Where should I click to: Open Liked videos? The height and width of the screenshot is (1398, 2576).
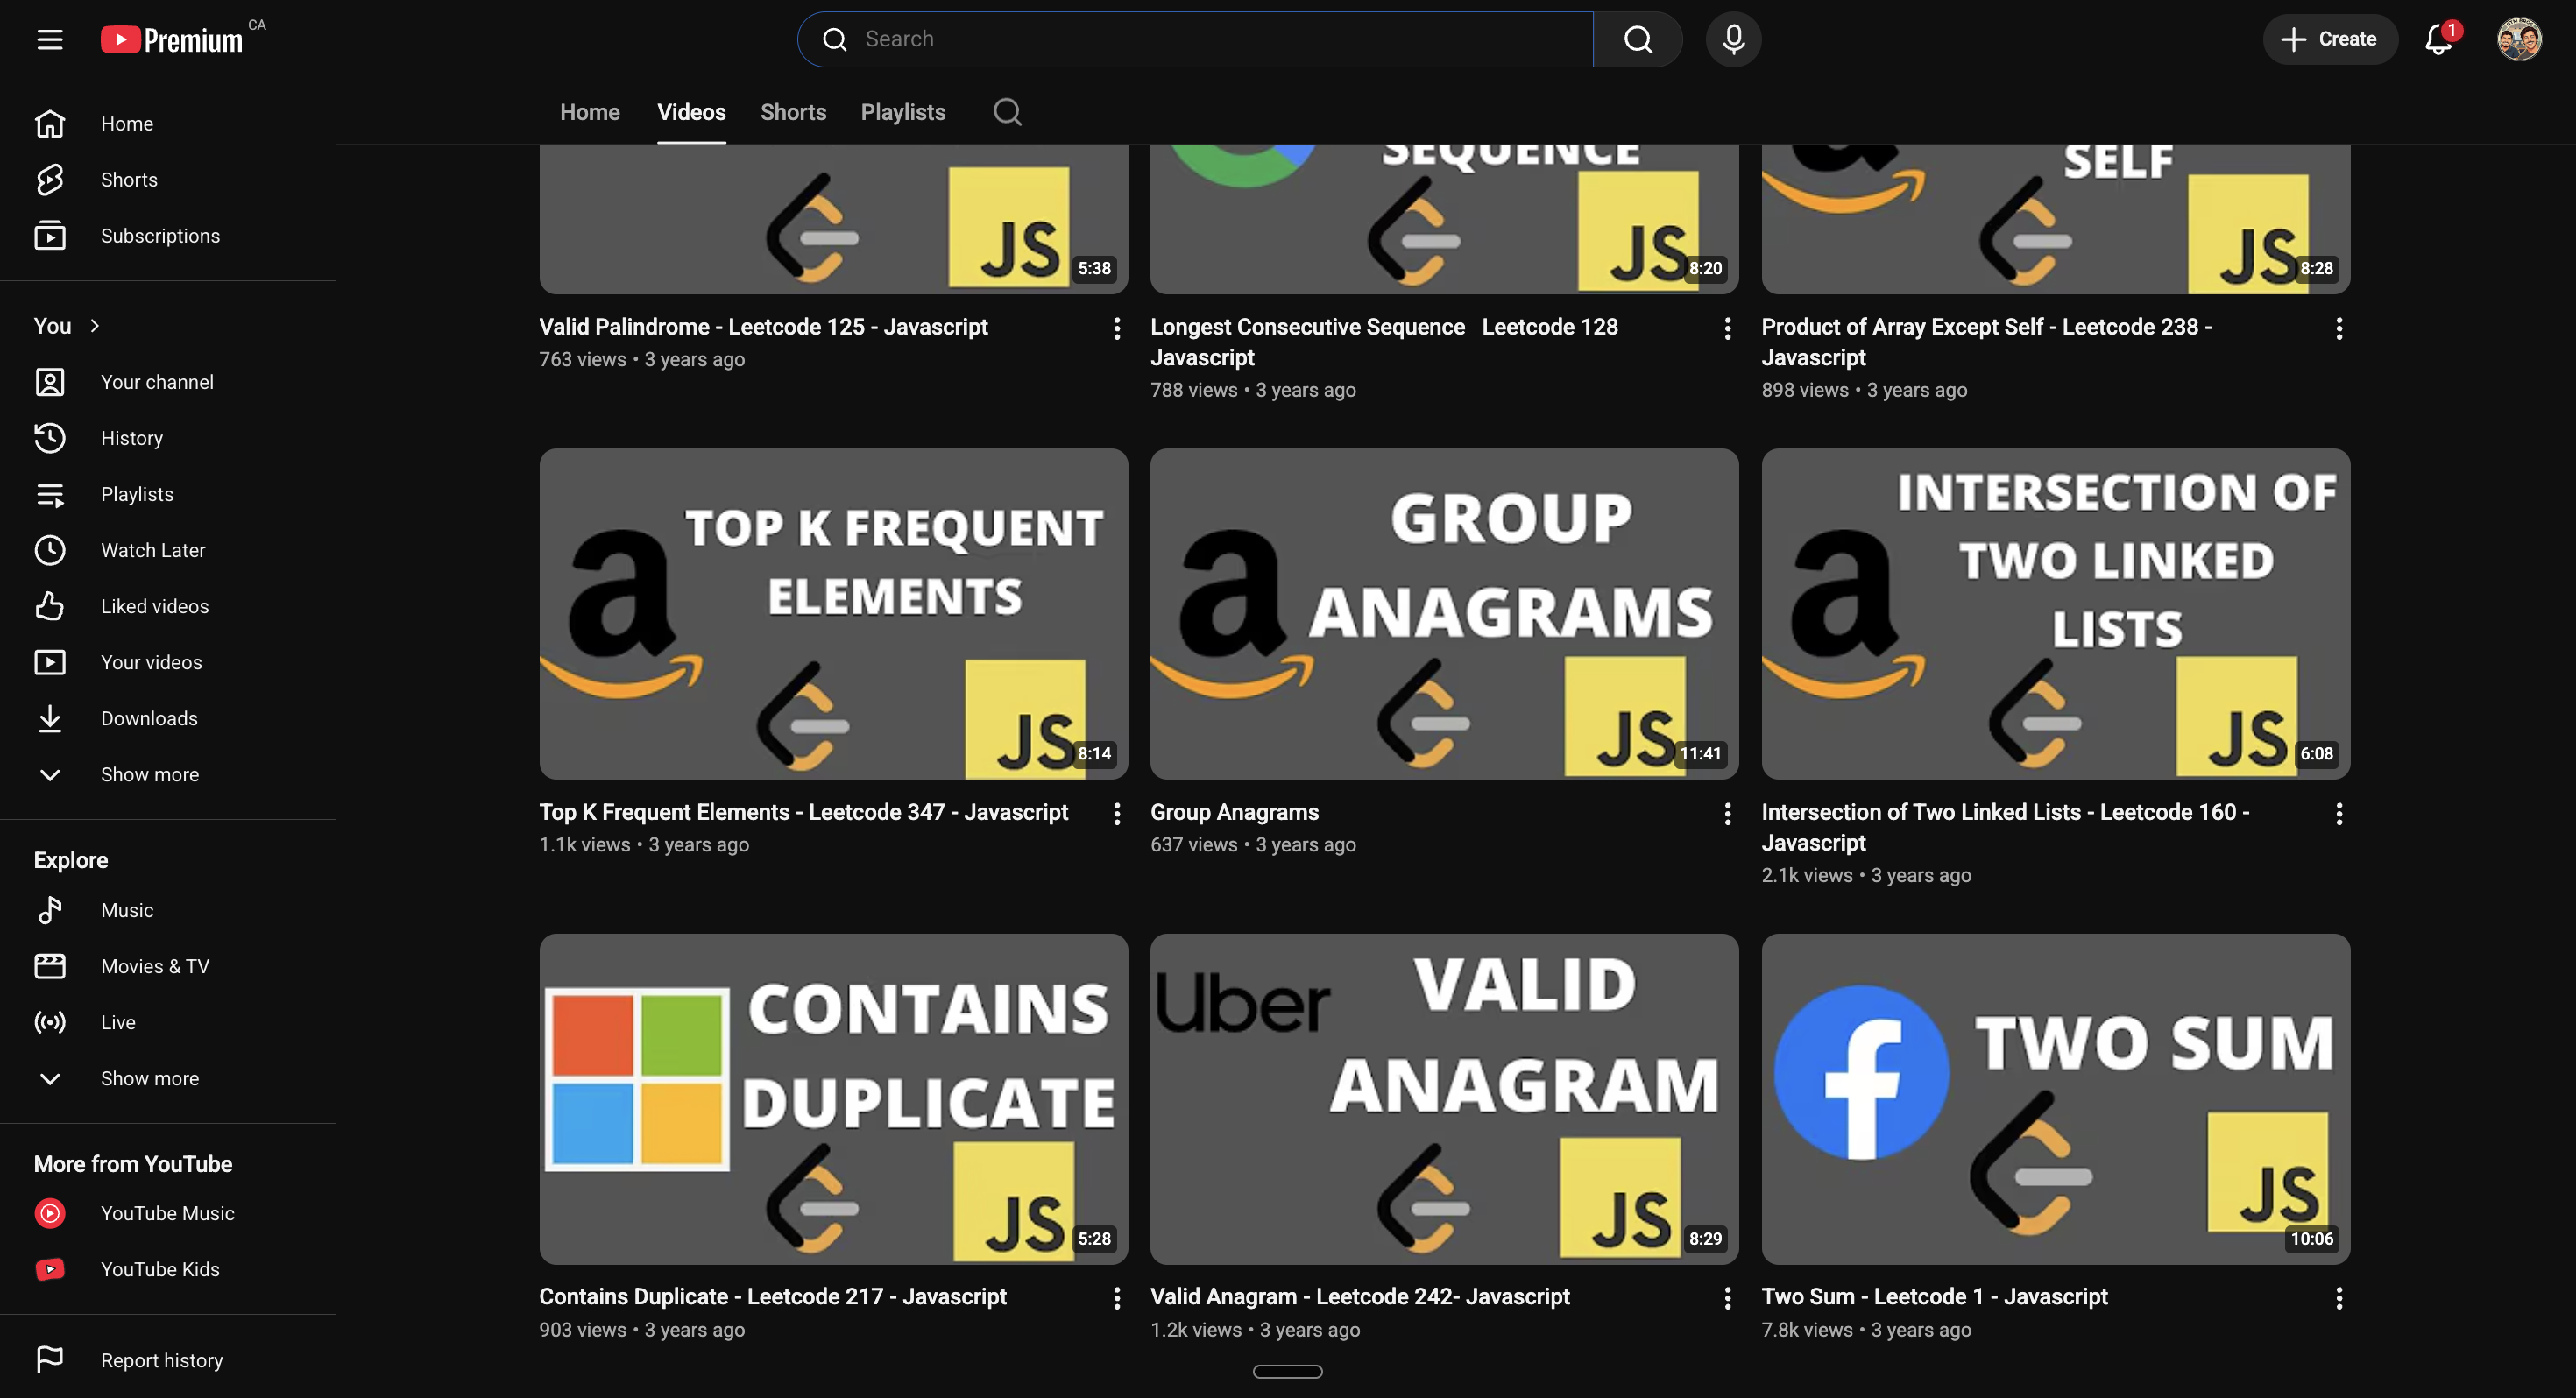click(168, 606)
